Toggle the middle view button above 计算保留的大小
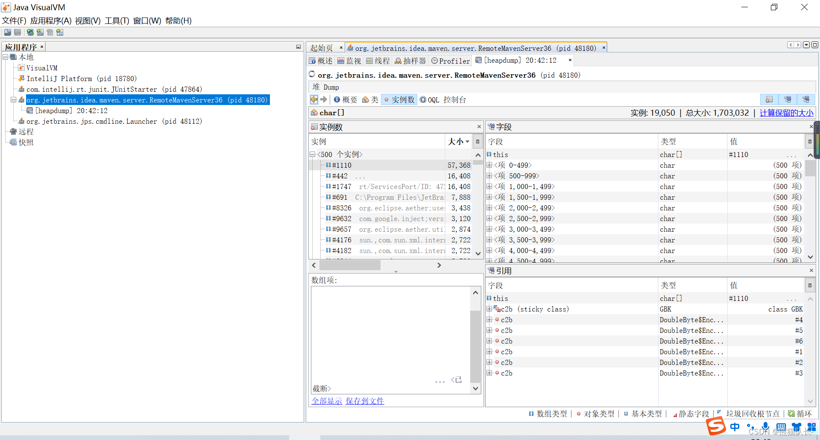Viewport: 820px width, 440px height. pyautogui.click(x=788, y=99)
